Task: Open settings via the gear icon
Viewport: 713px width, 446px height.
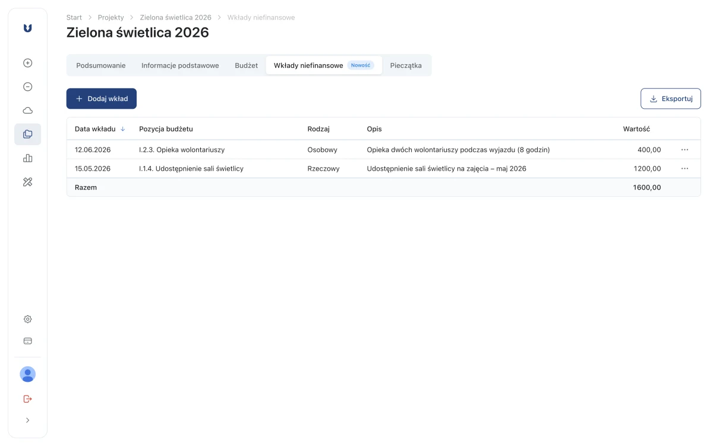Action: tap(27, 319)
